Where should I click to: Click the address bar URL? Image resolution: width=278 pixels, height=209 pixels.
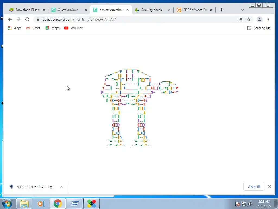pos(79,19)
